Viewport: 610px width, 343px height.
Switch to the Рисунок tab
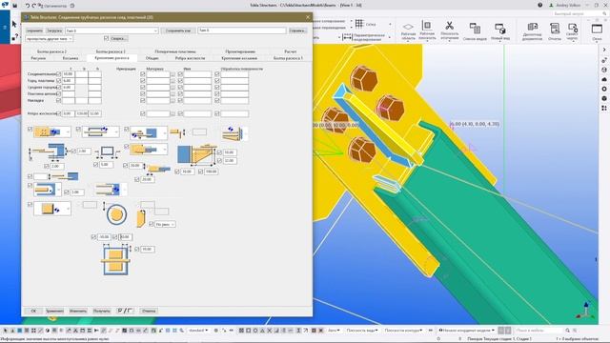(38, 58)
